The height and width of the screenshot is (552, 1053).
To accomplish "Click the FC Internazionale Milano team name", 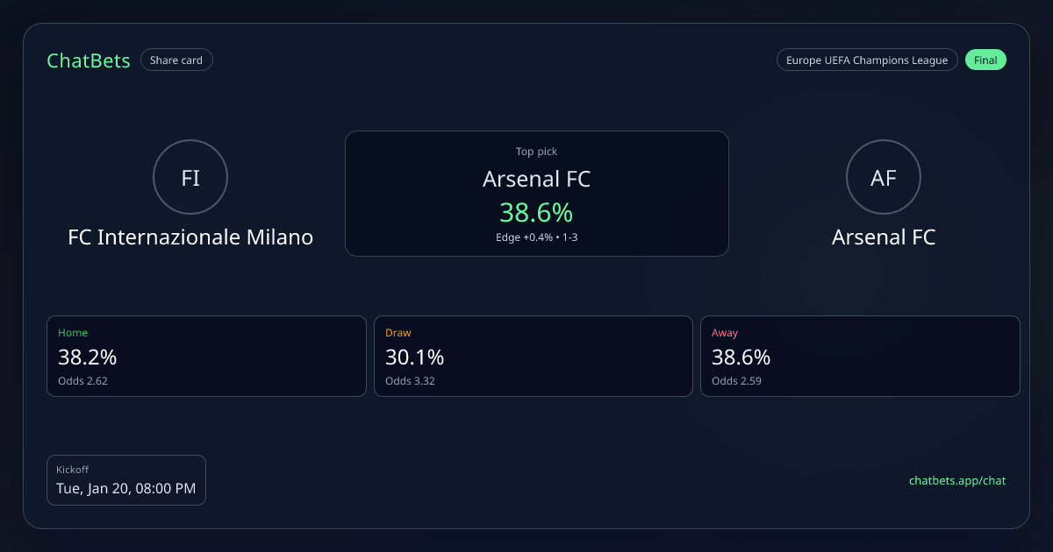I will (190, 237).
